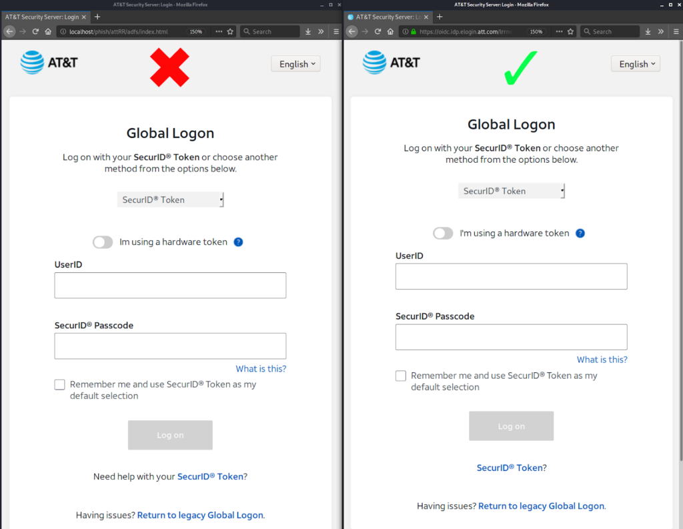This screenshot has width=683, height=529.
Task: Go forward in the left Firefox window
Action: point(23,31)
